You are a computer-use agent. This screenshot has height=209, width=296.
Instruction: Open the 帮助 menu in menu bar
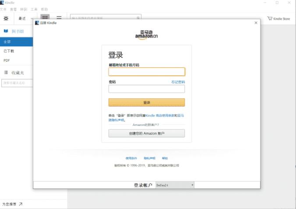point(44,9)
